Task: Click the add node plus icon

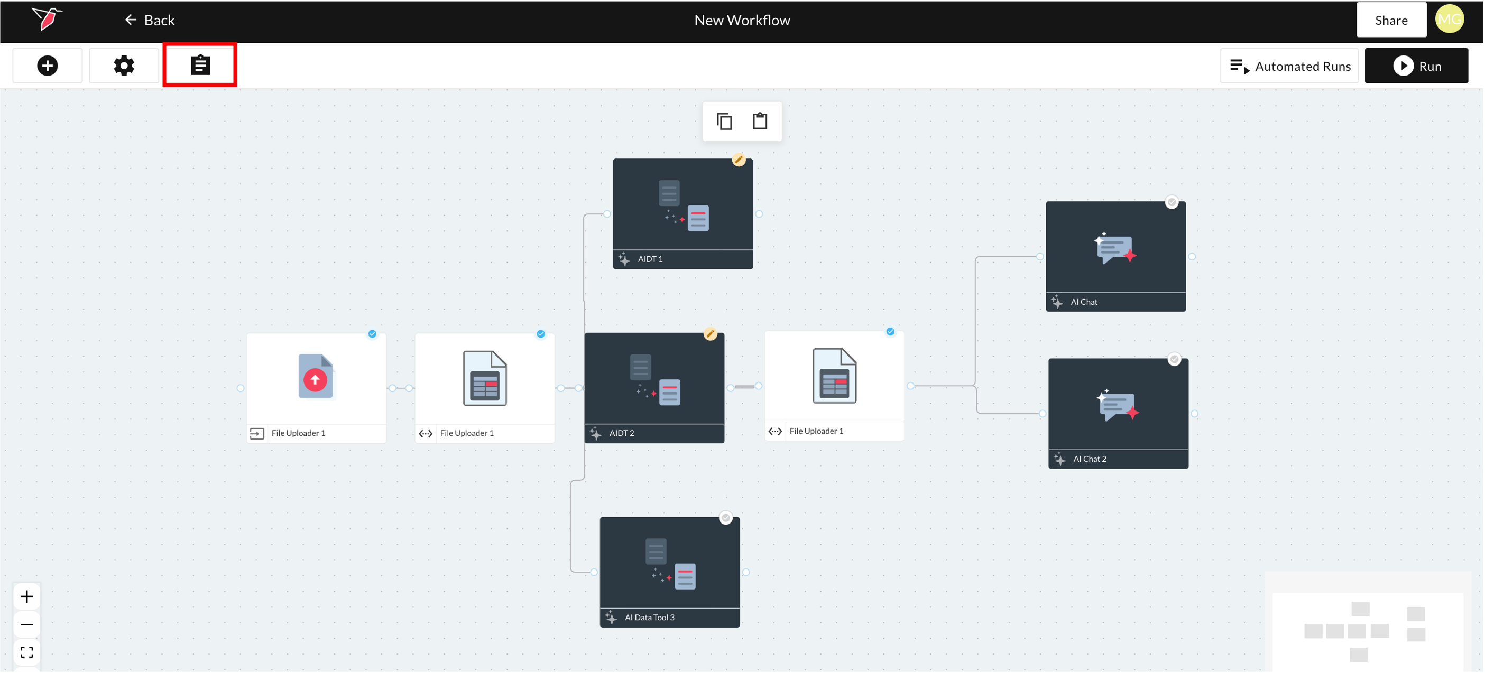Action: coord(47,66)
